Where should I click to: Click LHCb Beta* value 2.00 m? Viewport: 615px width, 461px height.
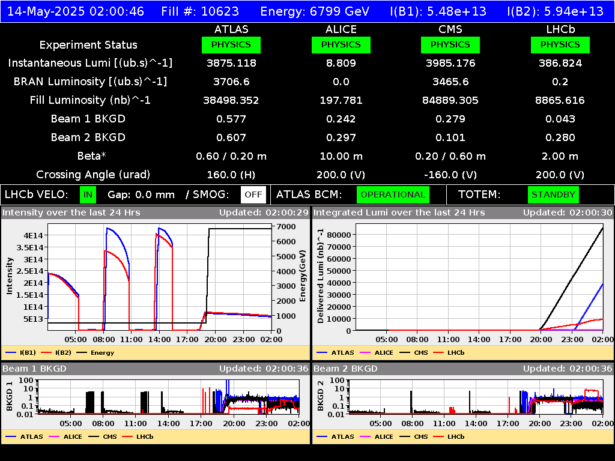560,157
